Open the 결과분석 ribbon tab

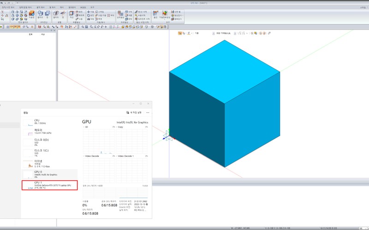point(72,7)
